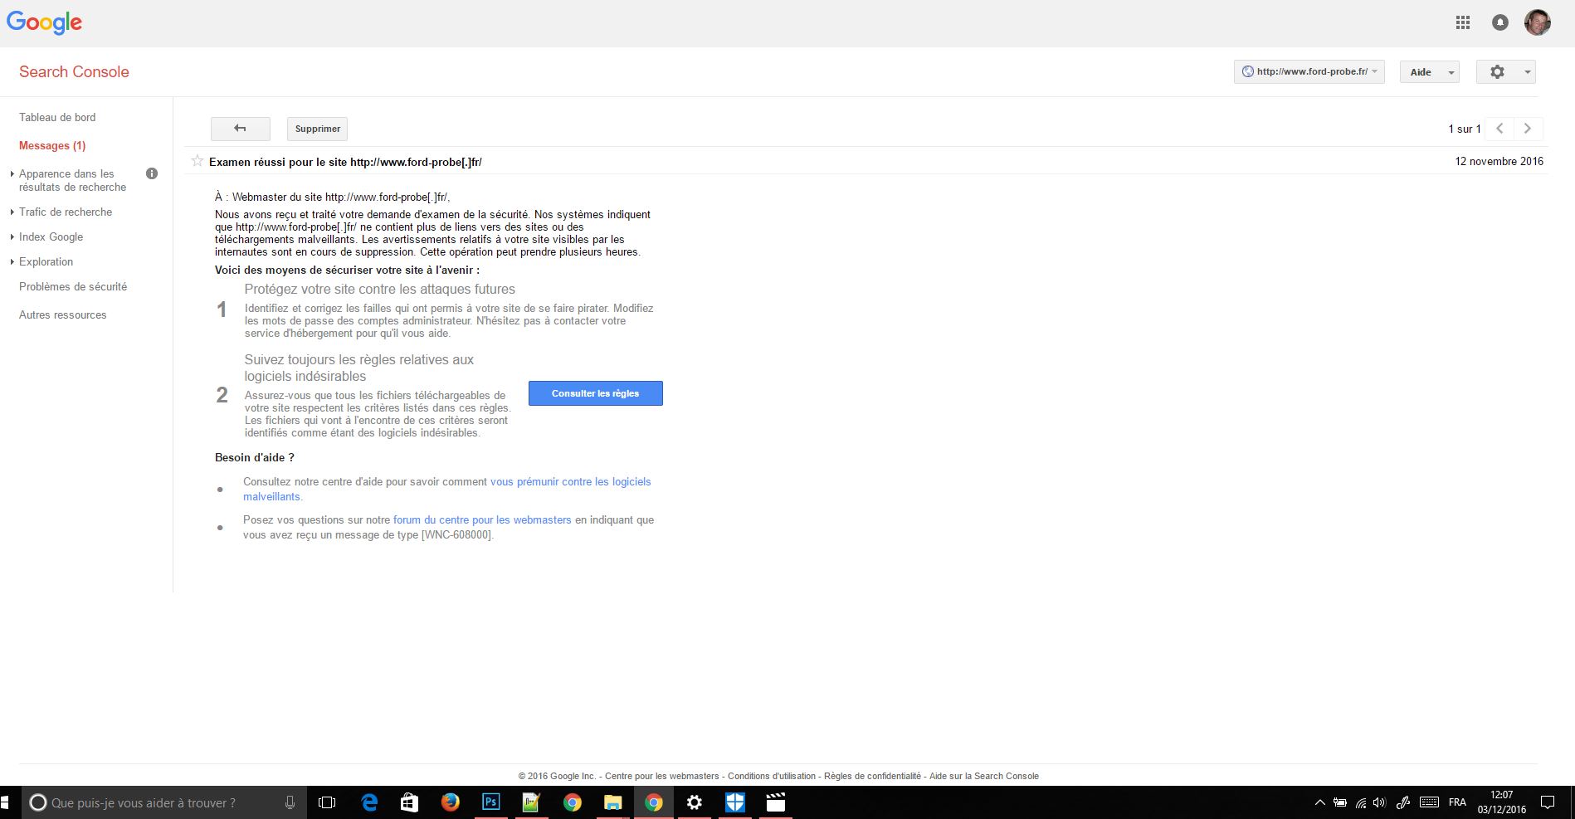The width and height of the screenshot is (1575, 819).
Task: Open the Google apps grid
Action: pyautogui.click(x=1463, y=22)
